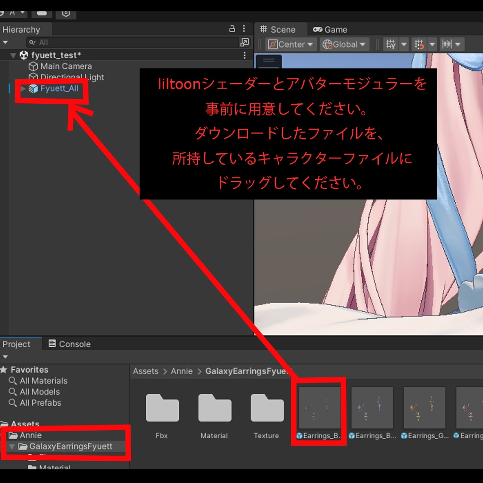This screenshot has height=483, width=483.
Task: Switch to the Game tab
Action: (x=330, y=30)
